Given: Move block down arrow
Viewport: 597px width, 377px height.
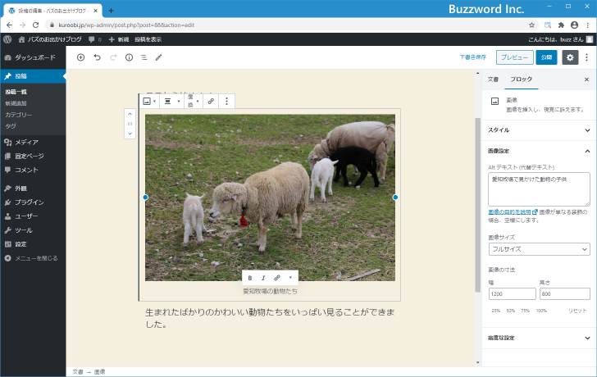Looking at the screenshot, I should (130, 134).
